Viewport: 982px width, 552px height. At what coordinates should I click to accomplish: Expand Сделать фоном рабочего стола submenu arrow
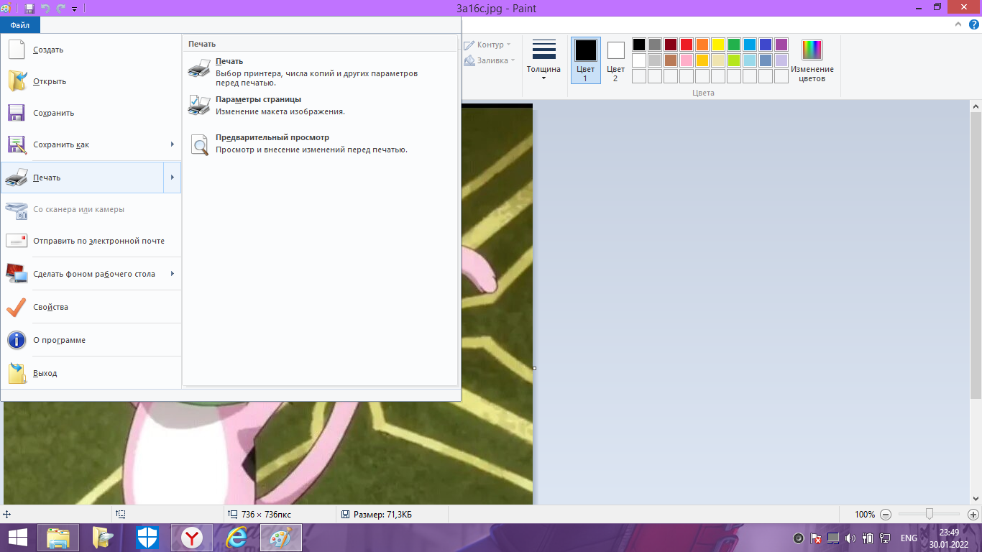tap(173, 274)
